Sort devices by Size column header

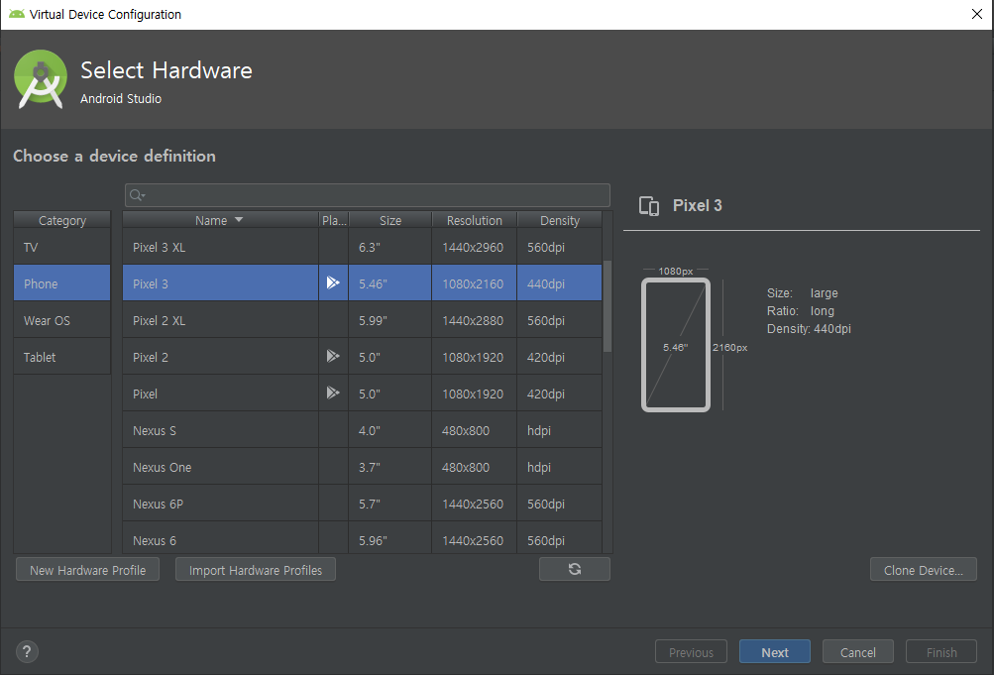390,220
